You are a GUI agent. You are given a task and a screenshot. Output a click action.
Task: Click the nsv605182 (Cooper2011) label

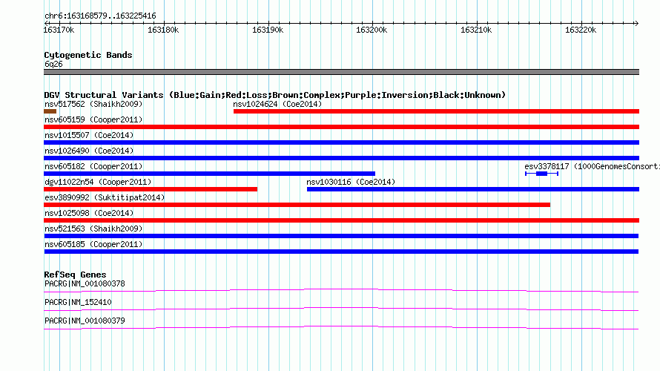[x=93, y=166]
